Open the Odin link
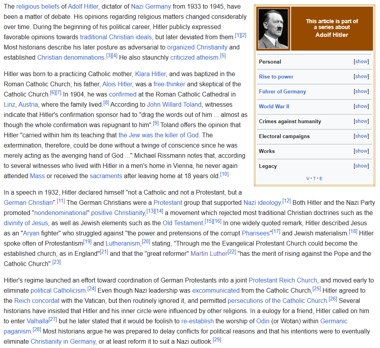380x348 pixels. point(263,321)
